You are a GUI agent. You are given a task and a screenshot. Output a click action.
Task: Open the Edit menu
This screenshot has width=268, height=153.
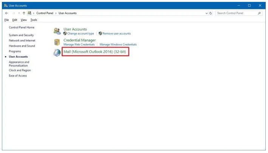click(x=15, y=20)
